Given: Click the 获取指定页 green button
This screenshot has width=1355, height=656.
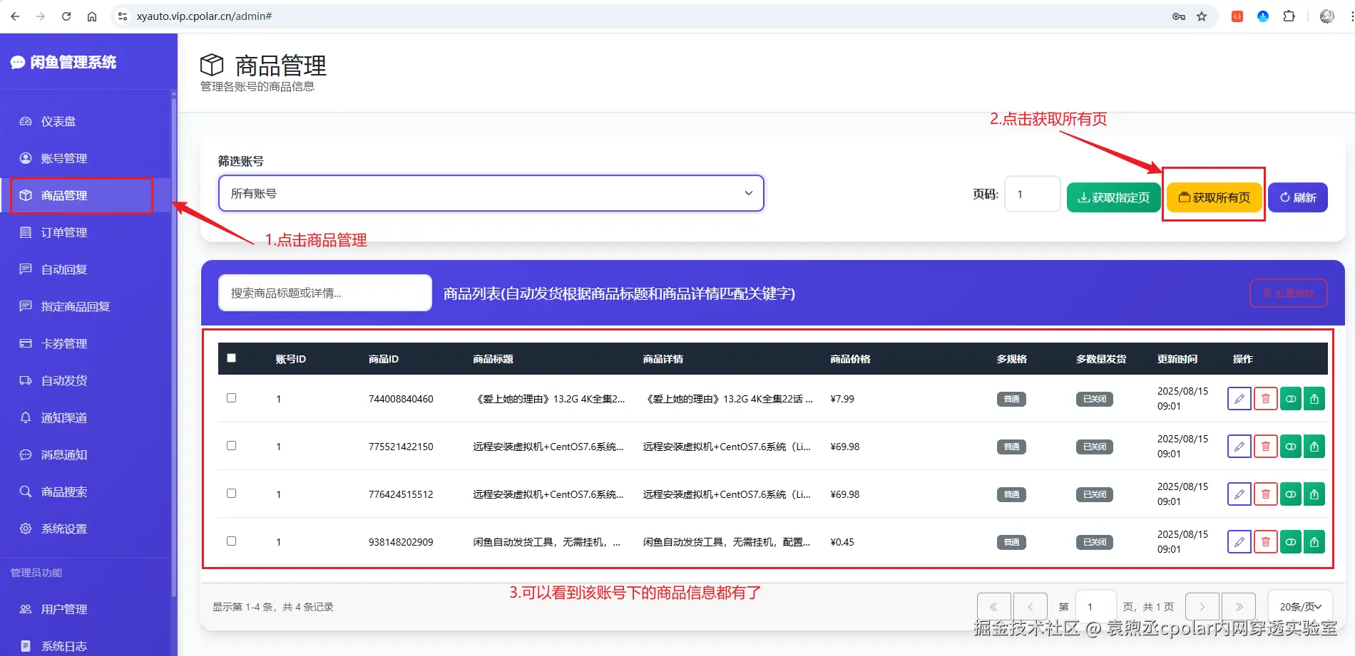Looking at the screenshot, I should 1113,197.
